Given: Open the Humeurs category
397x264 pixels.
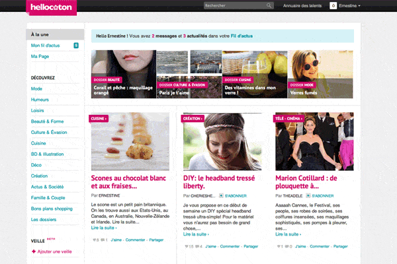Looking at the screenshot, I should pyautogui.click(x=40, y=100).
